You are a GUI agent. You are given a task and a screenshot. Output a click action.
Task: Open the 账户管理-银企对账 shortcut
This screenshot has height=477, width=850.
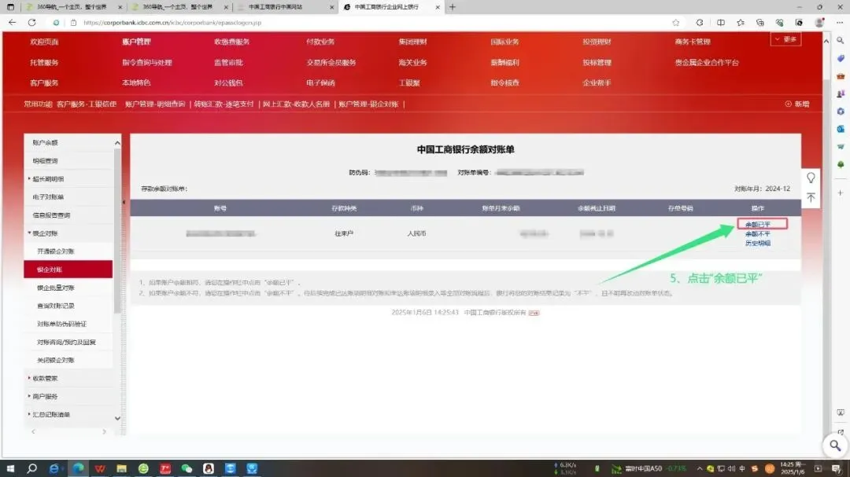coord(368,104)
